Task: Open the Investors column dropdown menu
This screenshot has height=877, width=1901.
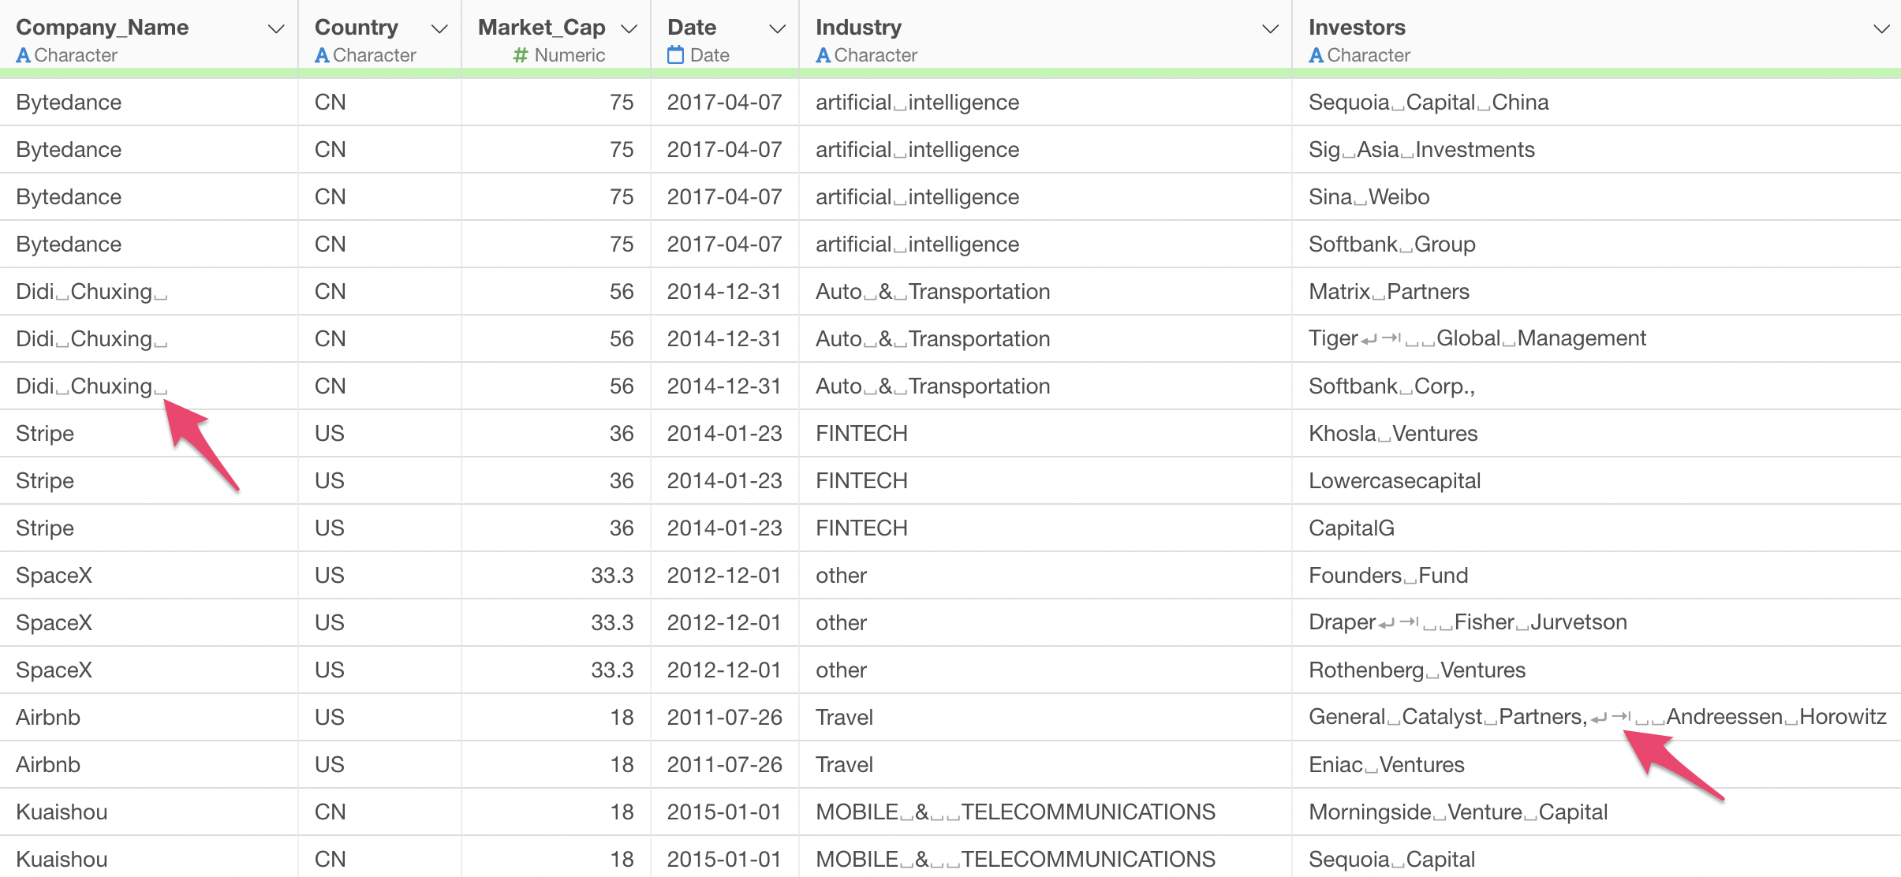Action: pyautogui.click(x=1881, y=29)
